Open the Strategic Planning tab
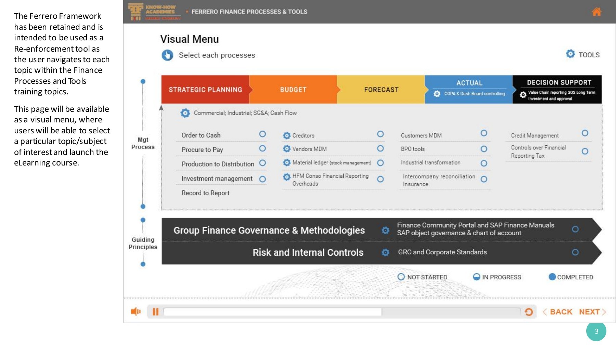The width and height of the screenshot is (616, 346). point(205,90)
